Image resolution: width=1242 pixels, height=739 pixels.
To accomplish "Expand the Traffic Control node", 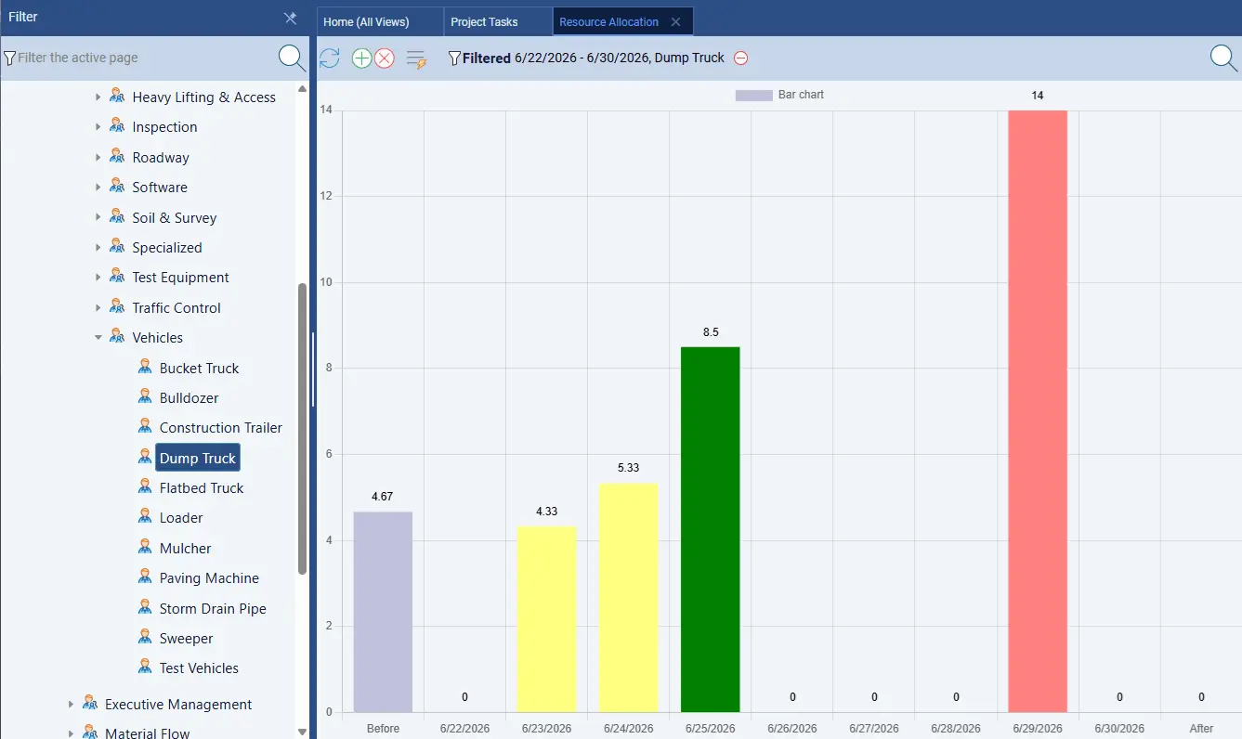I will pos(98,308).
